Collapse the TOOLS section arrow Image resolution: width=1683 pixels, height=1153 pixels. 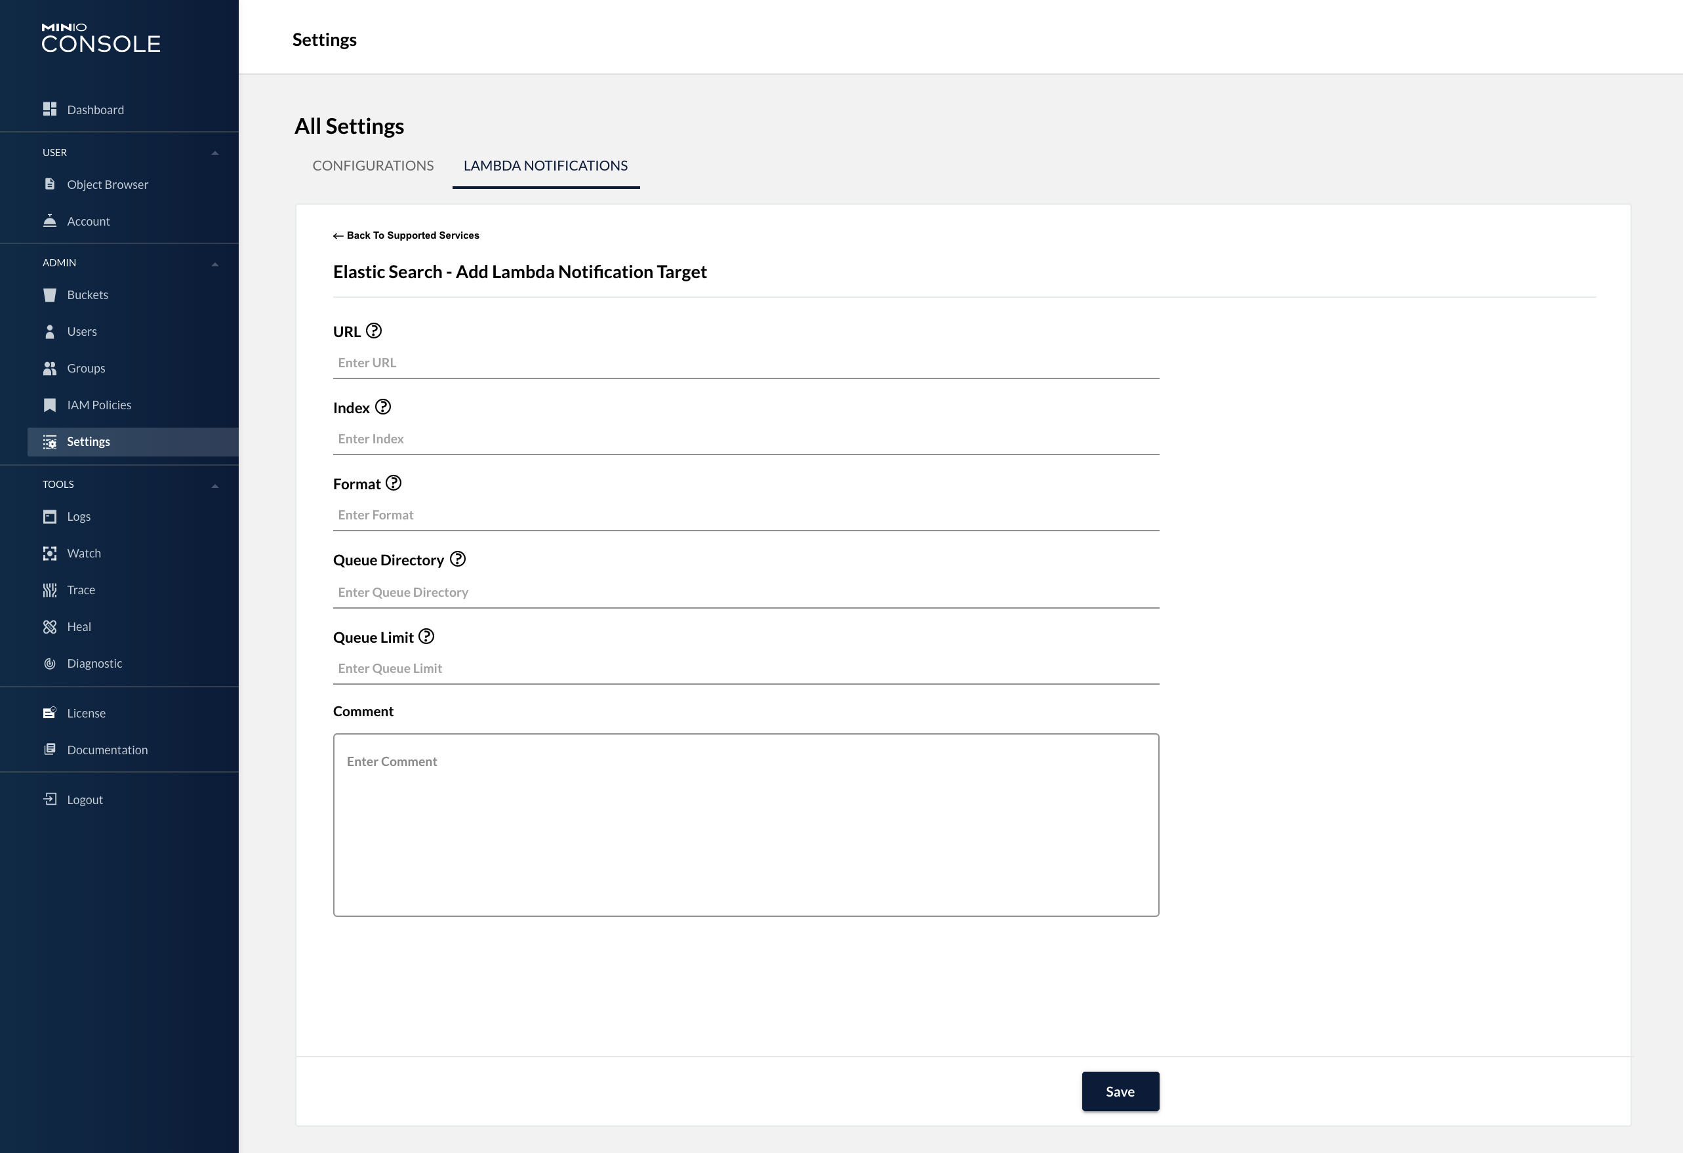[215, 485]
